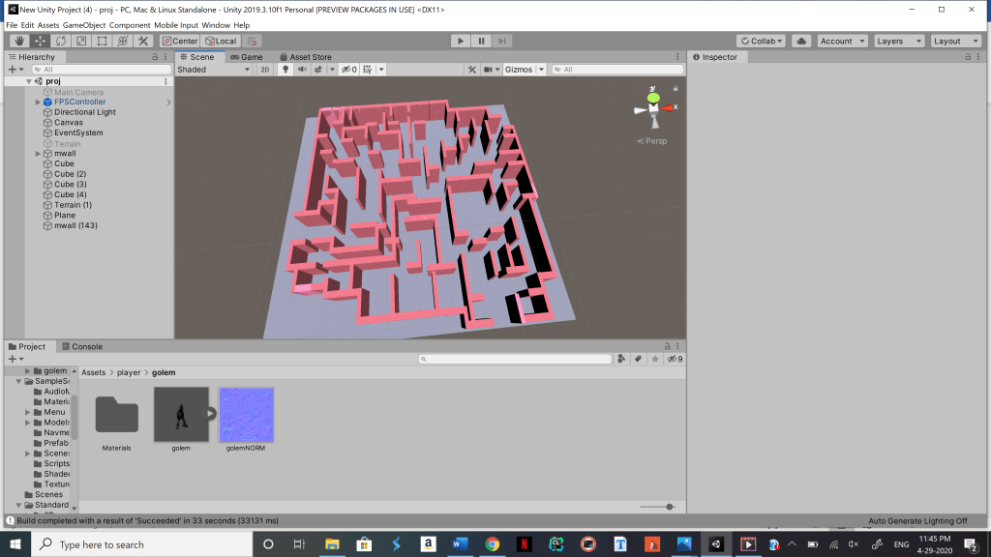Open the Layers dropdown
Image resolution: width=991 pixels, height=557 pixels.
click(896, 41)
